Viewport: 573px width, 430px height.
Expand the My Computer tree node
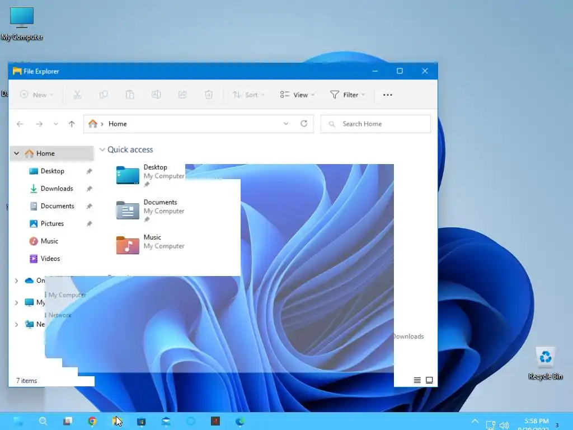[x=16, y=302]
